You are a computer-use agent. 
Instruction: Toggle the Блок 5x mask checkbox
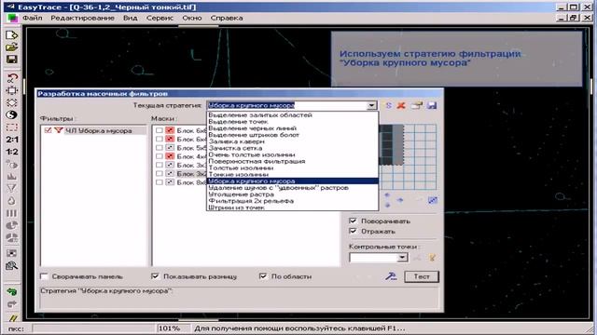(x=160, y=148)
